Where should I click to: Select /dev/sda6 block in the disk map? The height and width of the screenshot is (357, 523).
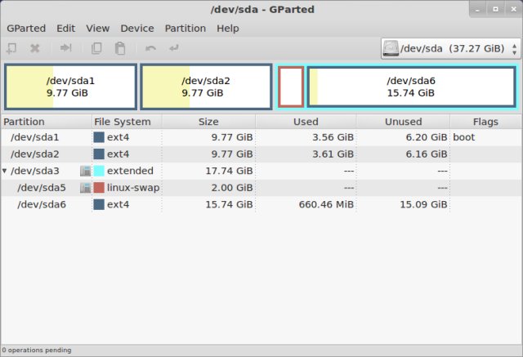(411, 87)
